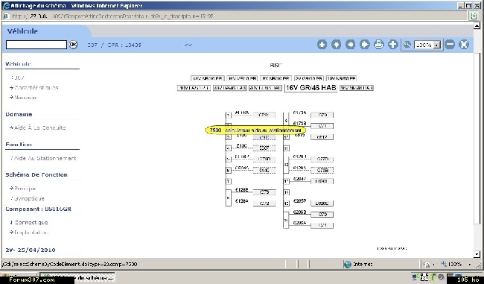
Task: Open the Caractéristiques link in the sidebar
Action: pos(34,87)
